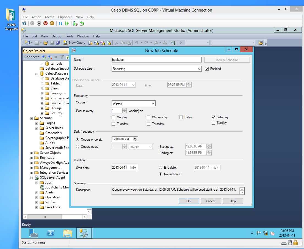304x249 pixels.
Task: Click the green Revert arrow icon
Action: pyautogui.click(x=82, y=23)
